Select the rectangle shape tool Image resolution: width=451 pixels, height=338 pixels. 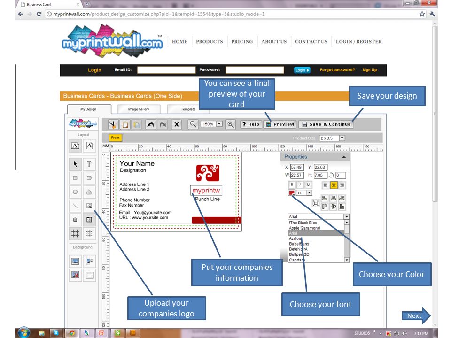(75, 178)
